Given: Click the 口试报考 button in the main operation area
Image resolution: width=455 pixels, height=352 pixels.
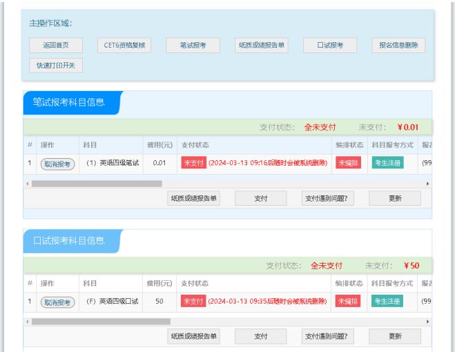Looking at the screenshot, I should 330,46.
